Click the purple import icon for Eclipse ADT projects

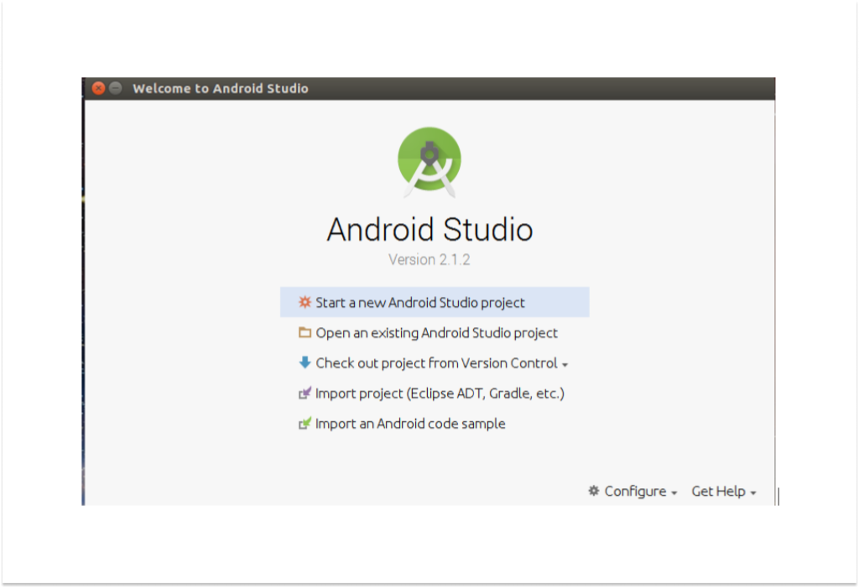(x=305, y=393)
